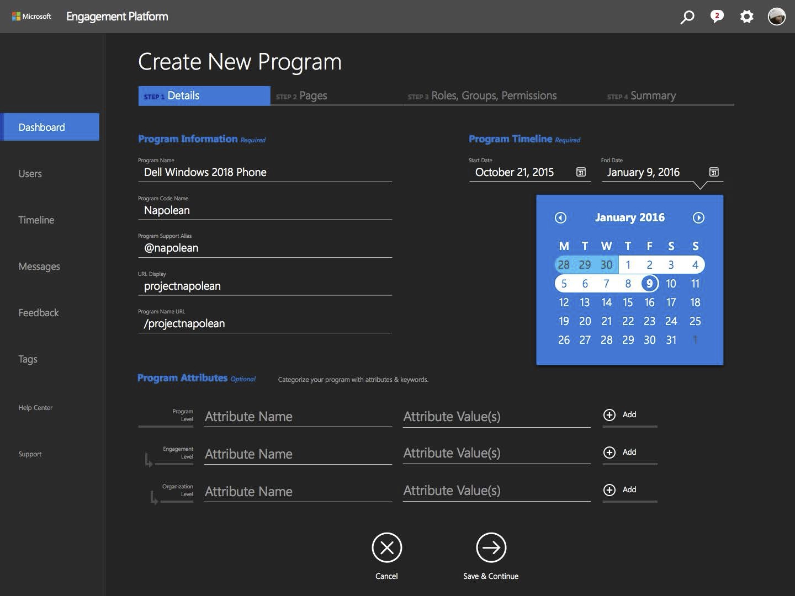Click the Program Information heading

tap(188, 139)
